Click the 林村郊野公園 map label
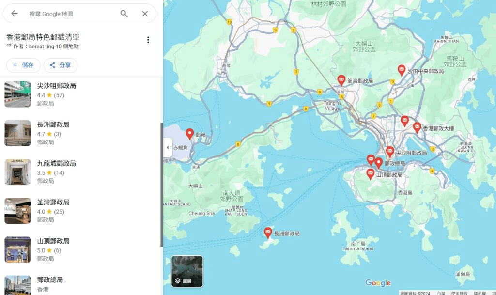The image size is (496, 295). click(x=328, y=4)
